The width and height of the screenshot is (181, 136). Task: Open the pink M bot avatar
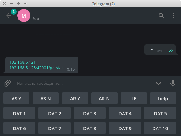click(24, 16)
